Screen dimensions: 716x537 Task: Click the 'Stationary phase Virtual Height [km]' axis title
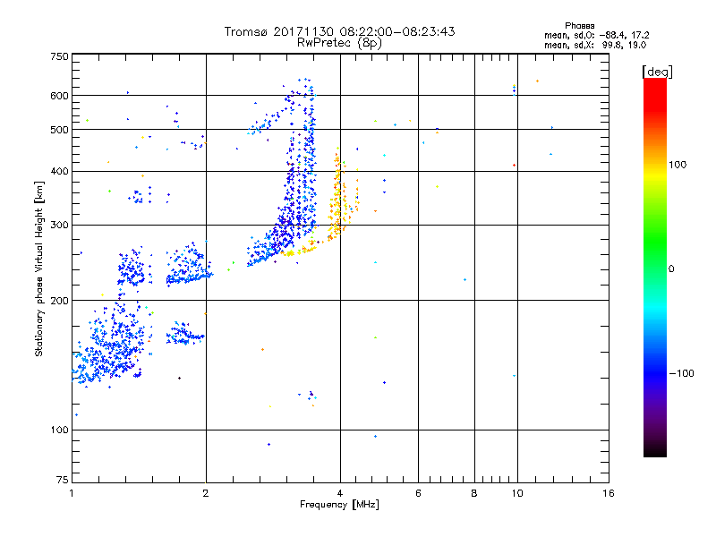tap(39, 268)
